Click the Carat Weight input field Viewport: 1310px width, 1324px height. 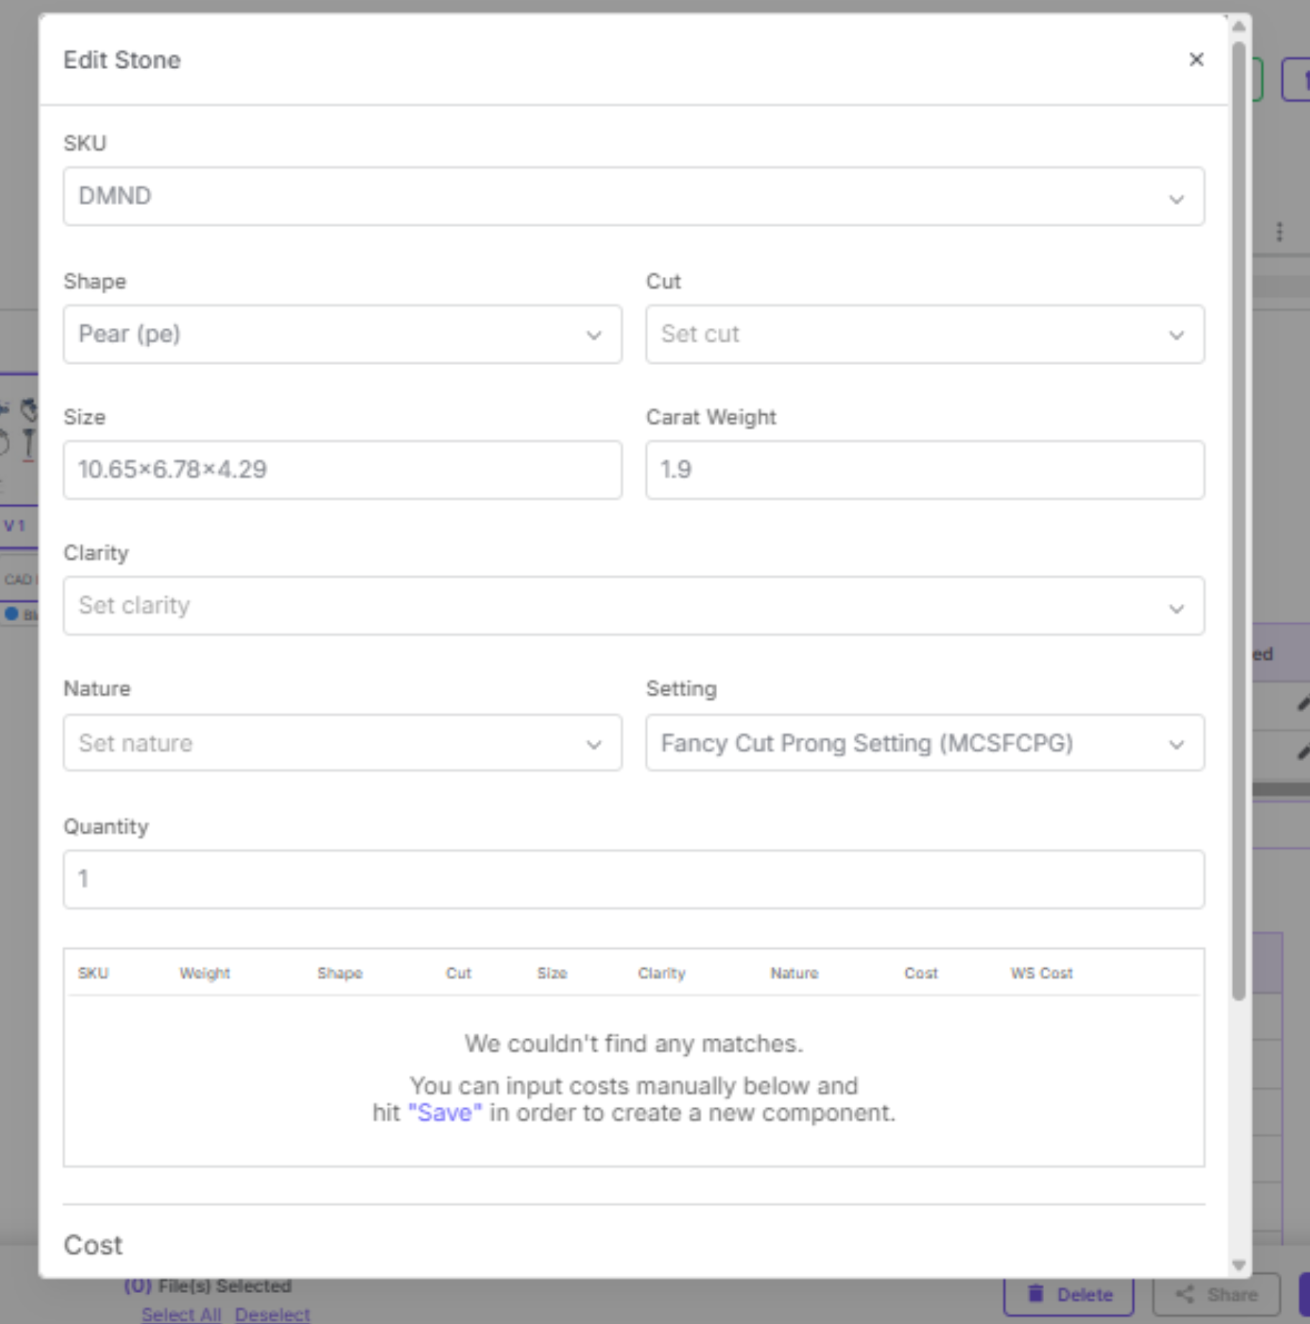(x=924, y=470)
